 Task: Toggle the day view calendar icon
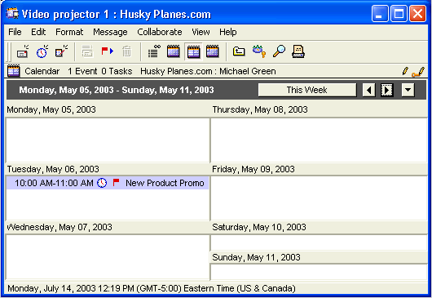pos(174,51)
